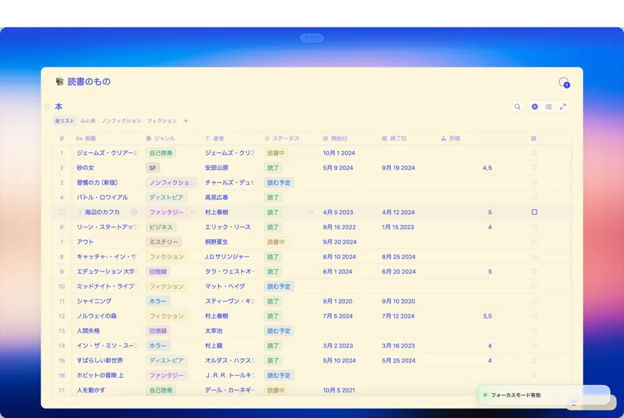Open the SF genre tag in 砂の女 row
The width and height of the screenshot is (624, 418).
click(x=153, y=168)
